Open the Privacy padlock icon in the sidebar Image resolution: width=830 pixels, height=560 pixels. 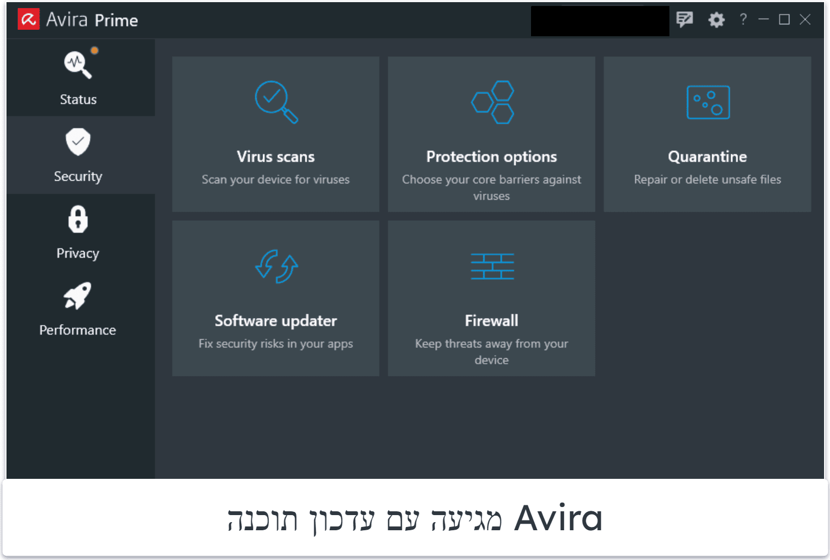click(x=78, y=219)
